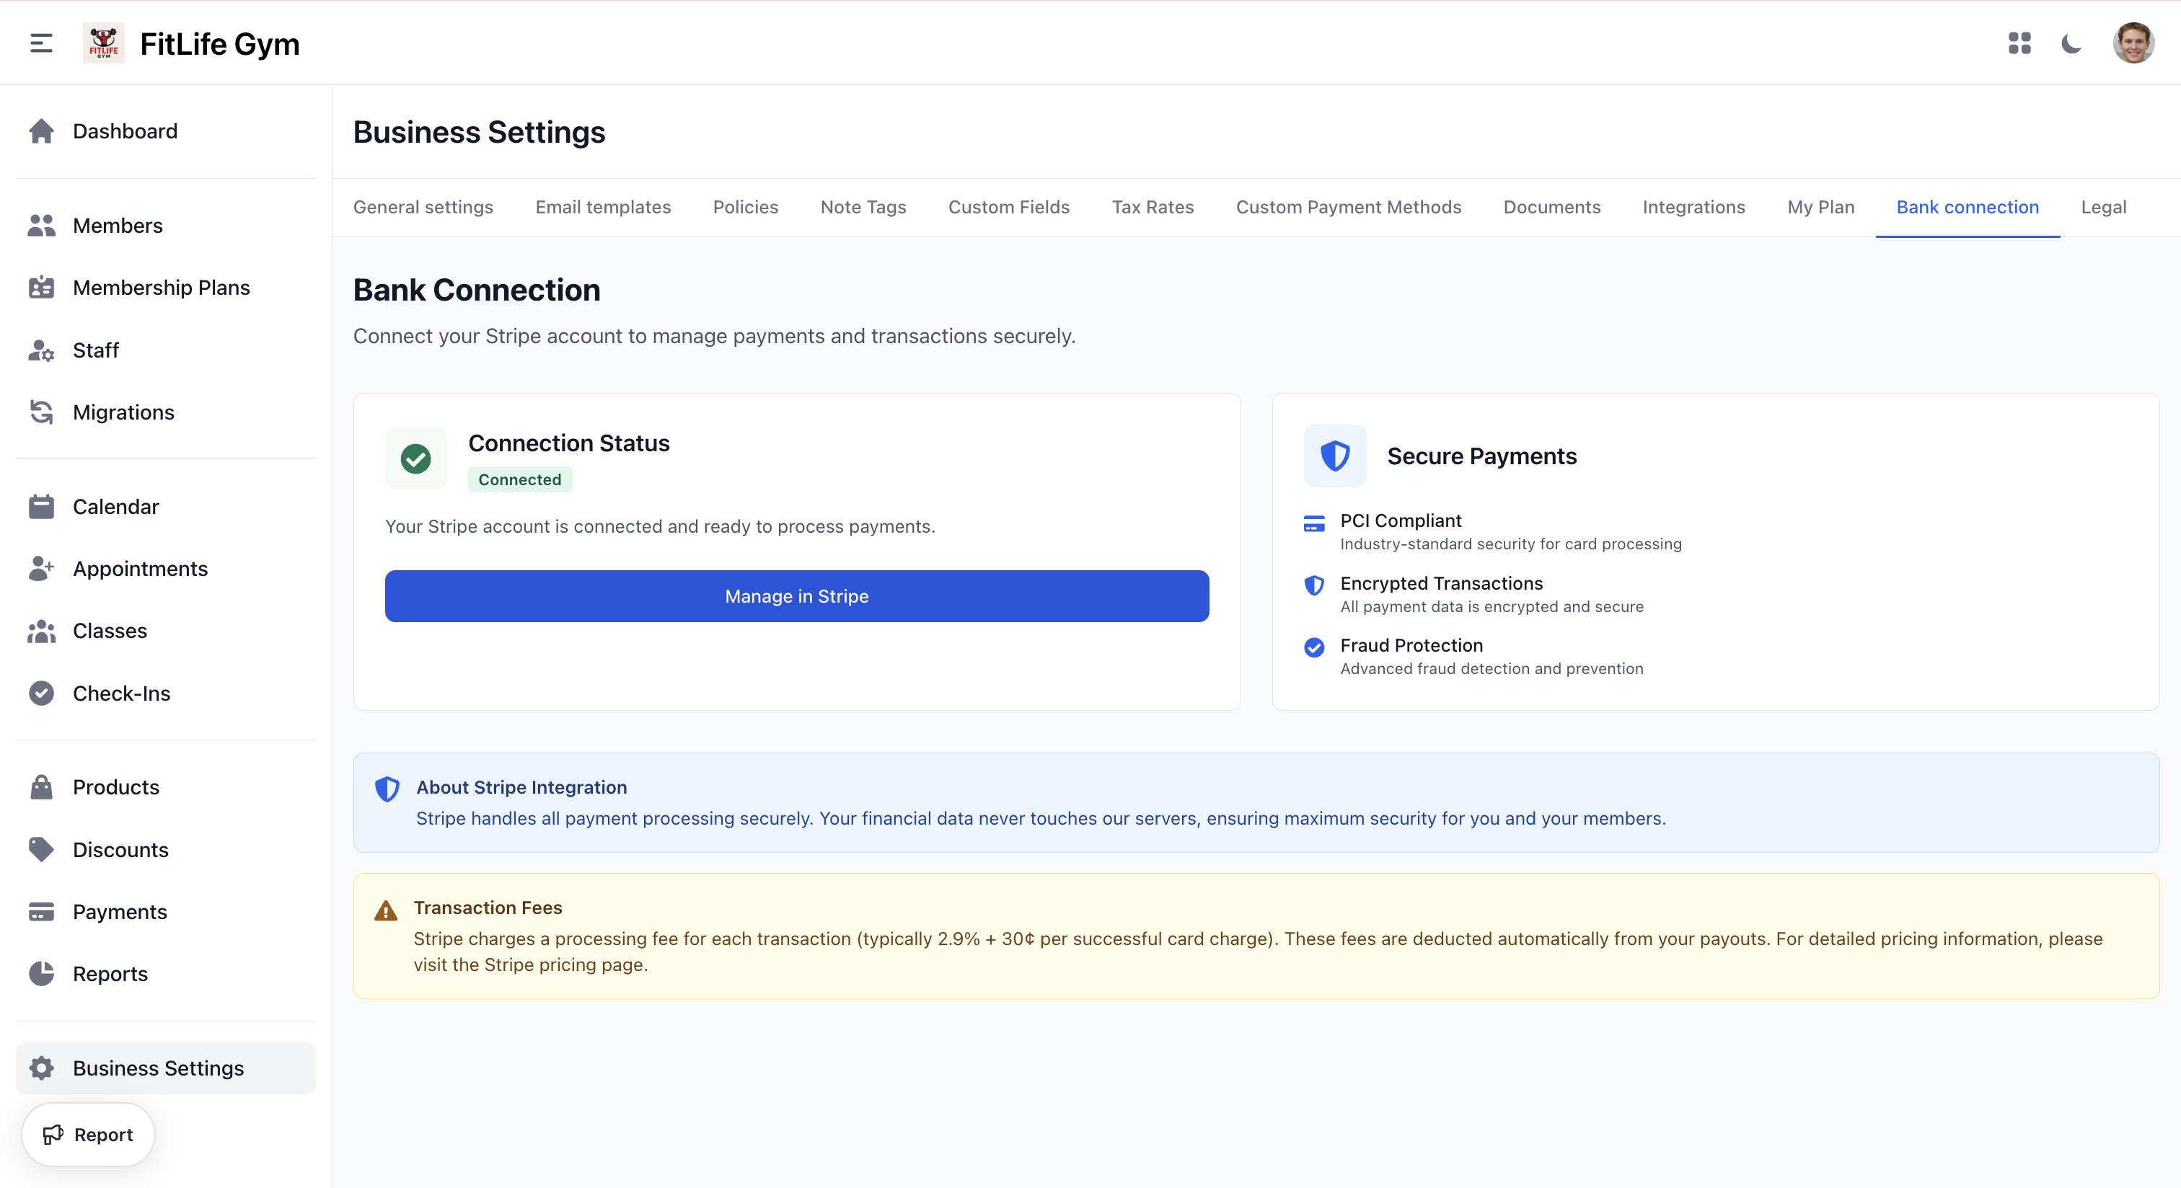Open the Dashboard home icon
Screen dimensions: 2181x1188
coord(40,131)
